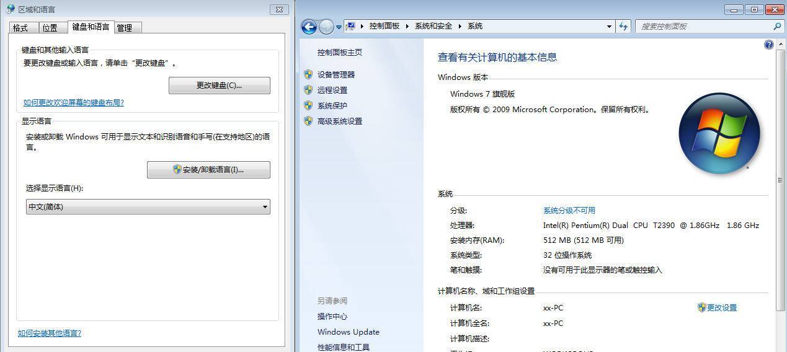
Task: Click the System window vertical scrollbar thumb
Action: tap(780, 180)
